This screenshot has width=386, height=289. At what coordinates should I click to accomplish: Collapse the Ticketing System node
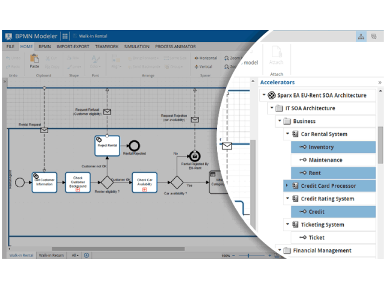(x=288, y=224)
